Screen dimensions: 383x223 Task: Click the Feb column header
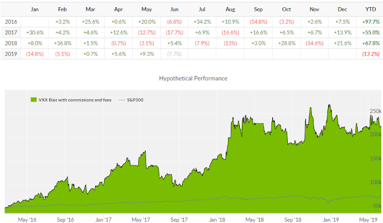(x=62, y=10)
